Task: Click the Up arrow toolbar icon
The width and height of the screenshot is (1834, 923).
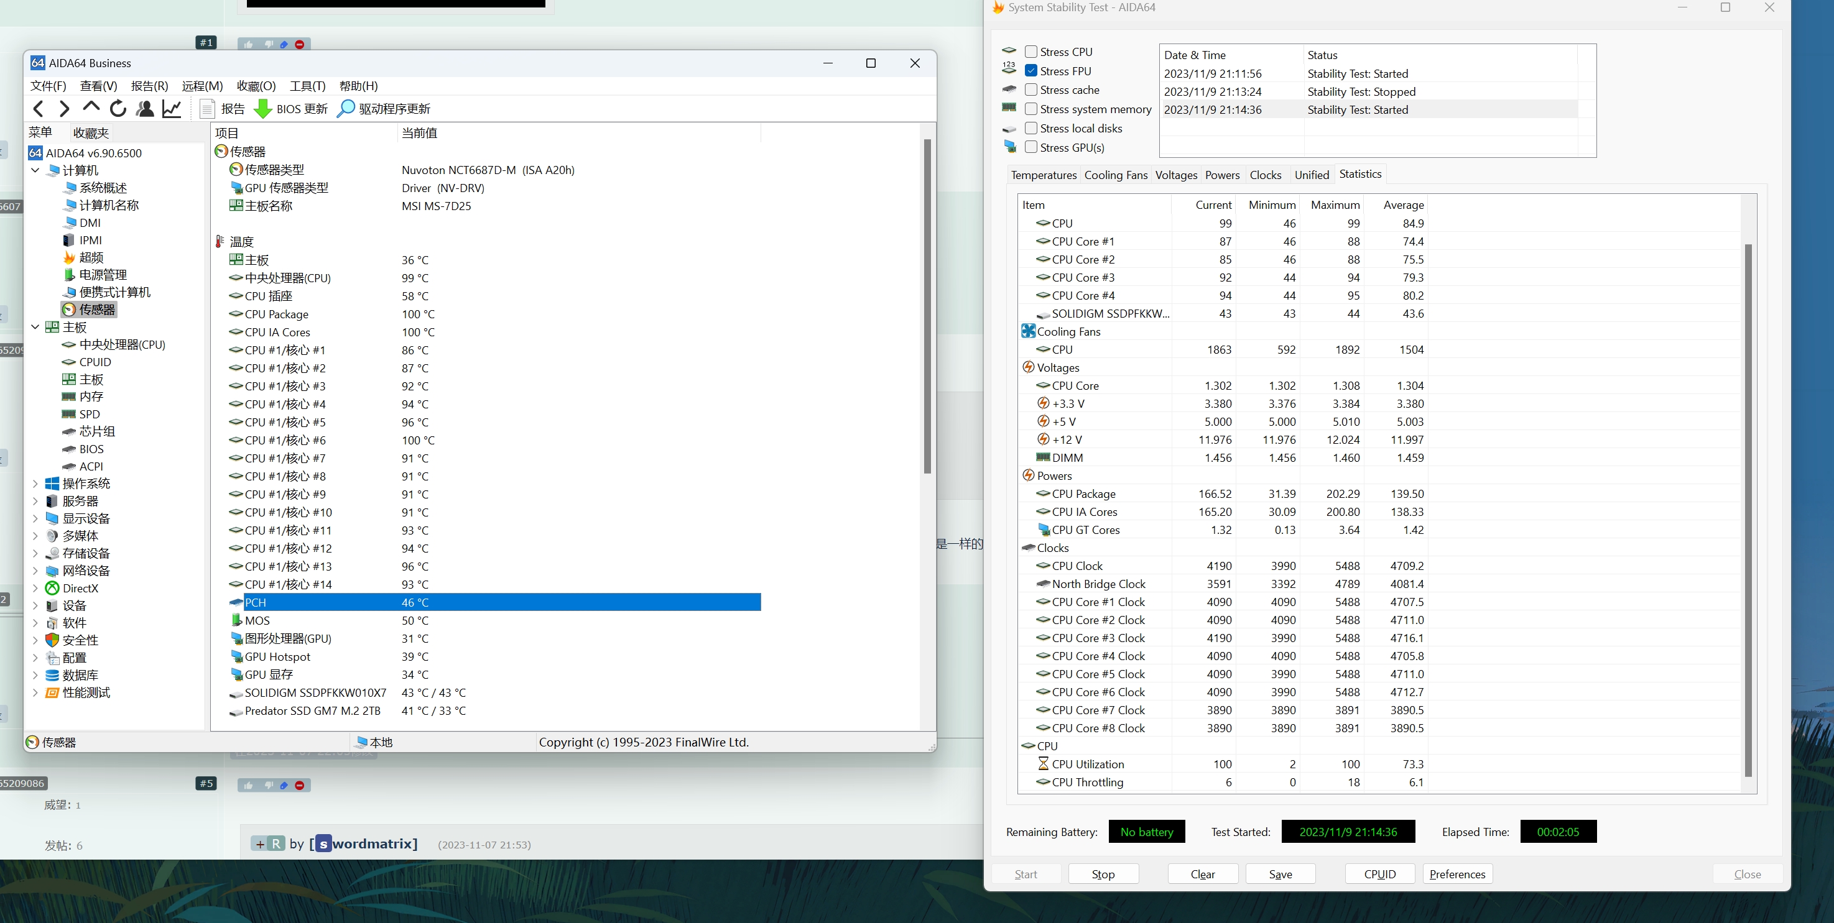Action: [91, 108]
